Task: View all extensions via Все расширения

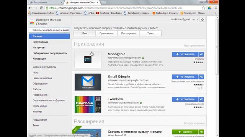Action: (x=194, y=123)
